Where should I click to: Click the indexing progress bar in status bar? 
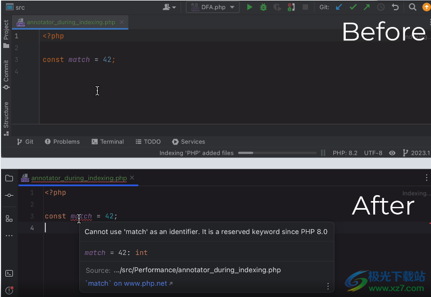pyautogui.click(x=277, y=153)
